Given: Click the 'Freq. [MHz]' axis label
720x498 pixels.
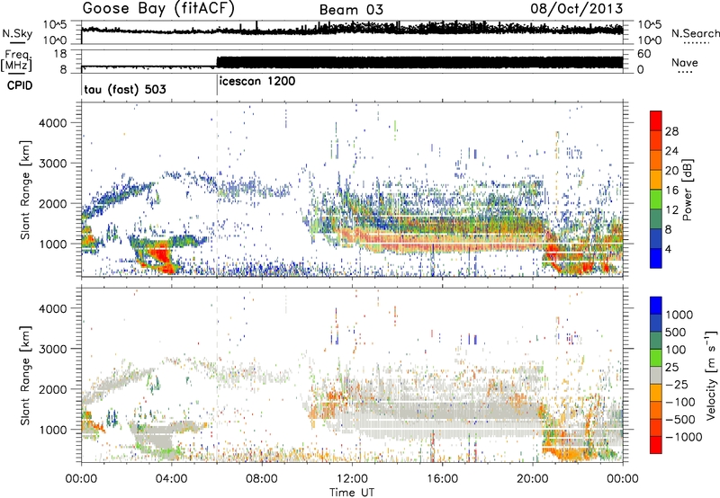Looking at the screenshot, I should pyautogui.click(x=17, y=60).
